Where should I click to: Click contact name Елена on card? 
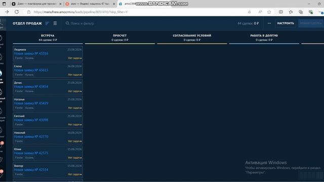pyautogui.click(x=18, y=66)
